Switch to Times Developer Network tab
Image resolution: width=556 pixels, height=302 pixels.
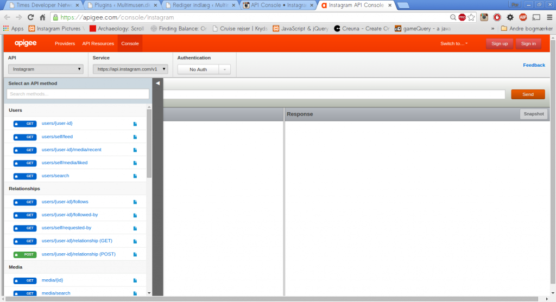[44, 5]
